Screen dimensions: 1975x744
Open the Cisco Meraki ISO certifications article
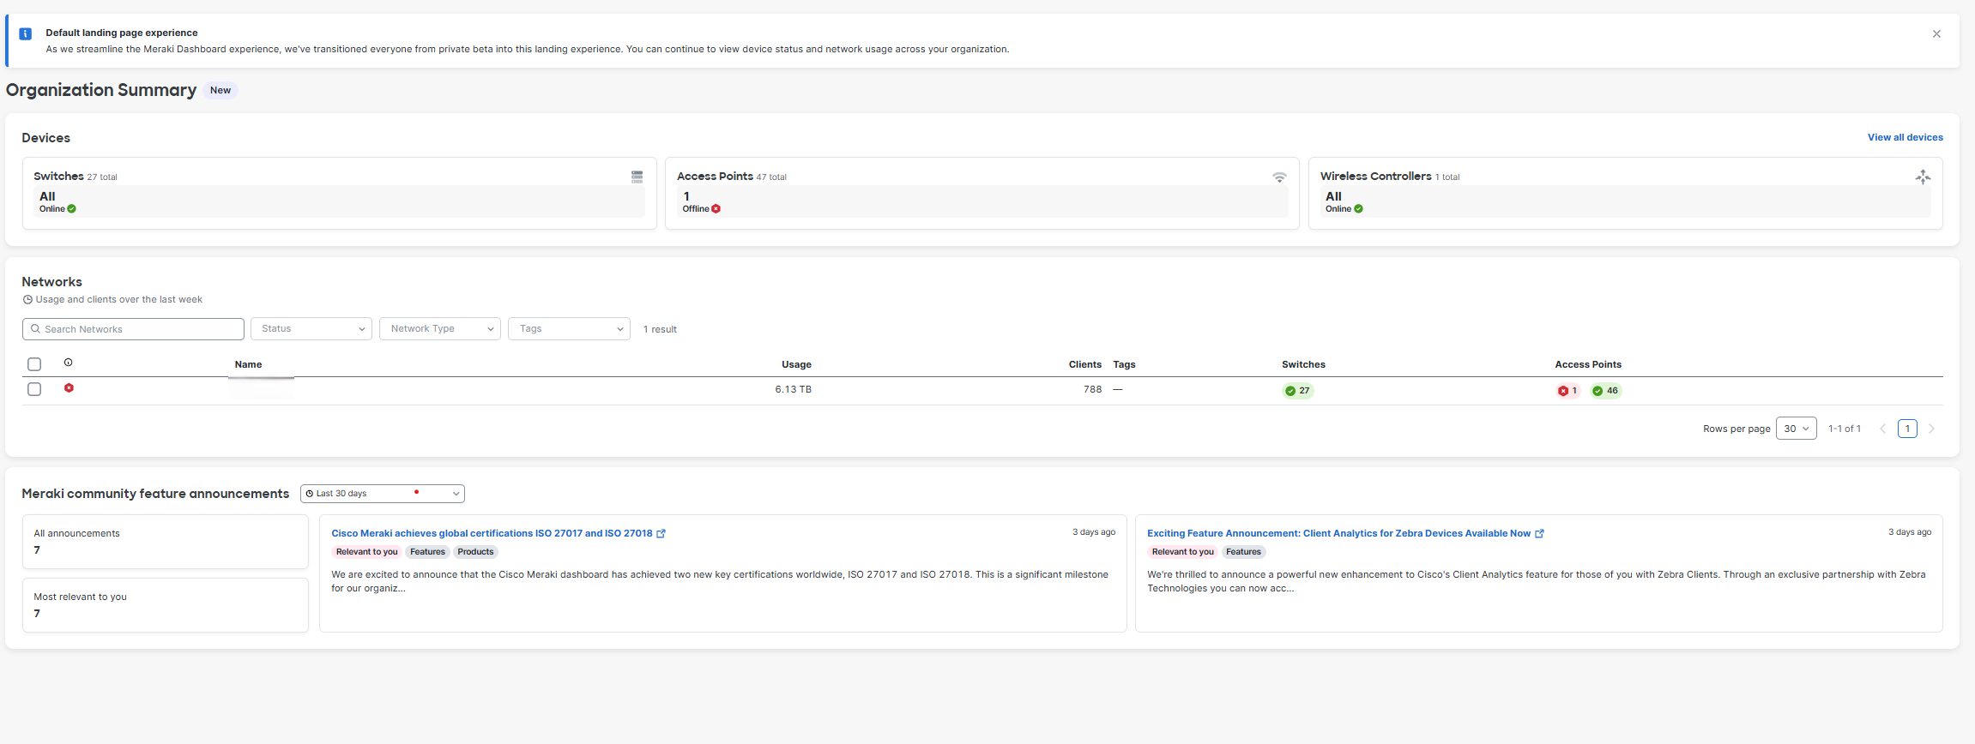click(492, 533)
